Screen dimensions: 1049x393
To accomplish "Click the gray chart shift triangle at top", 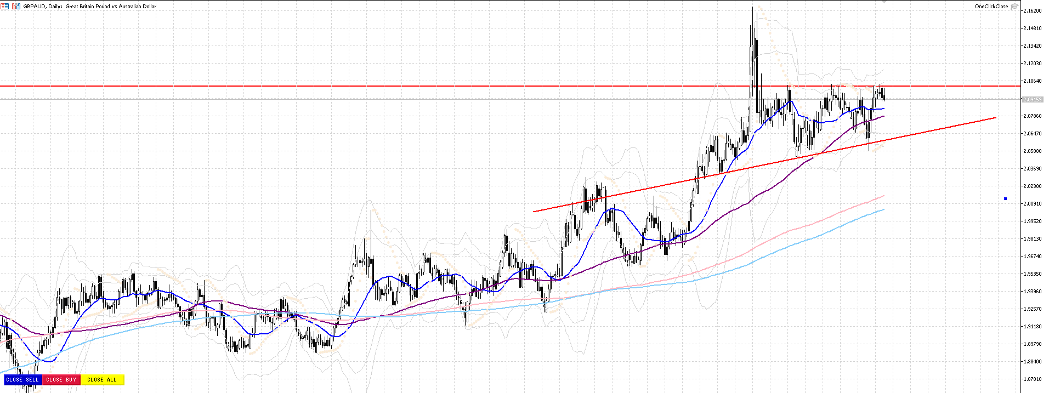I will (x=884, y=2).
